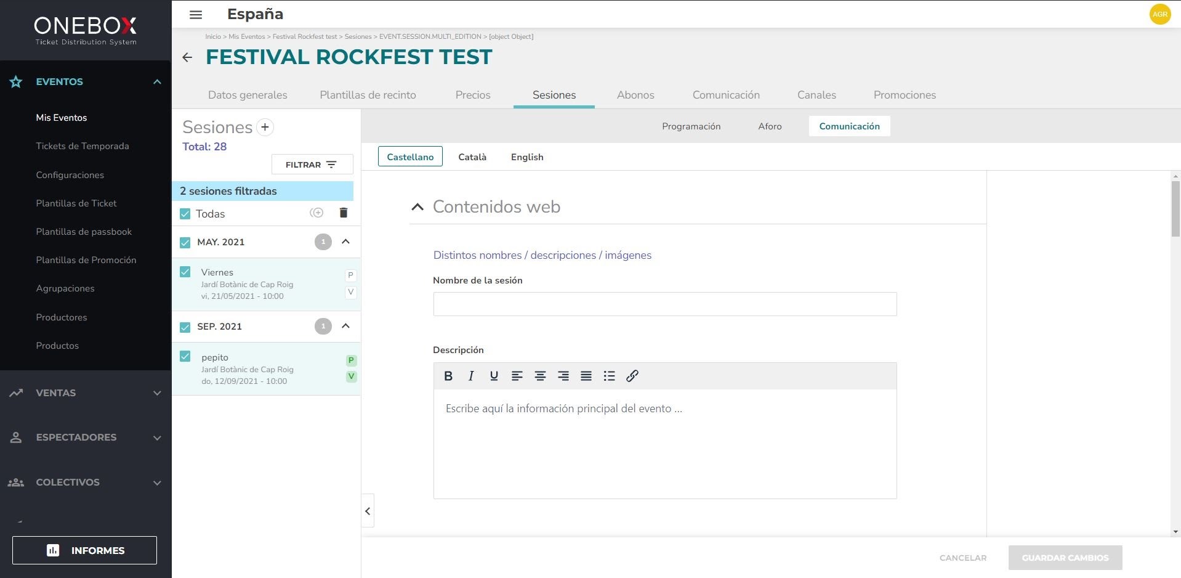The height and width of the screenshot is (578, 1181).
Task: Switch to the Datos generales tab
Action: 248,95
